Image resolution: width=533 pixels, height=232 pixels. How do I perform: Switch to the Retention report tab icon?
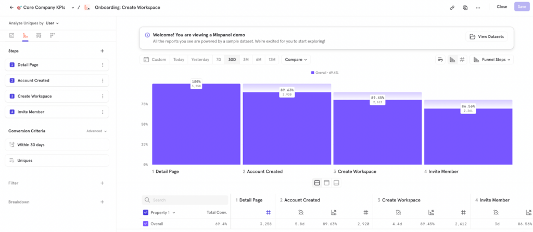point(53,35)
